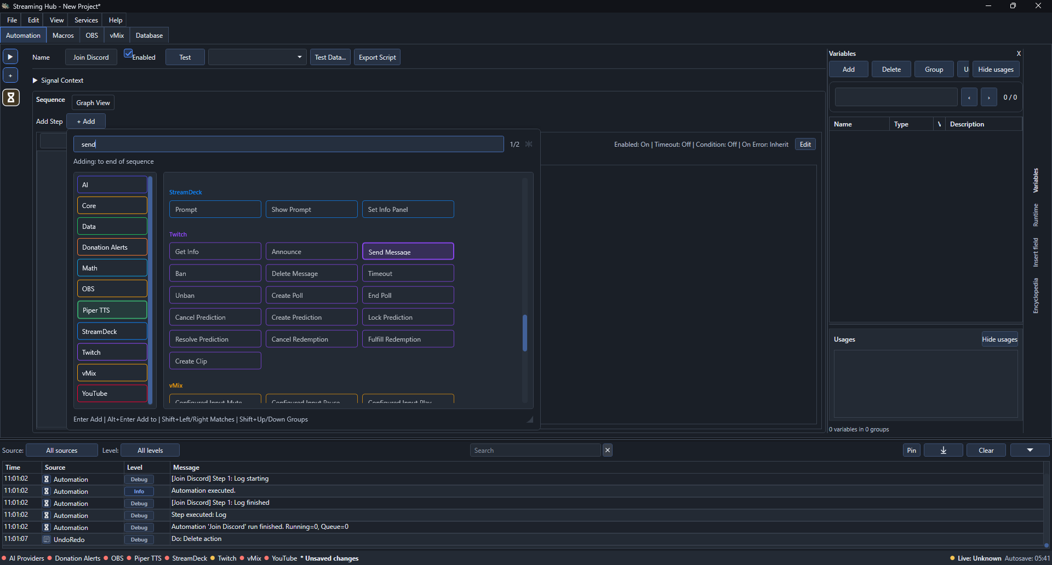The height and width of the screenshot is (565, 1052).
Task: Click the Test button
Action: point(185,57)
